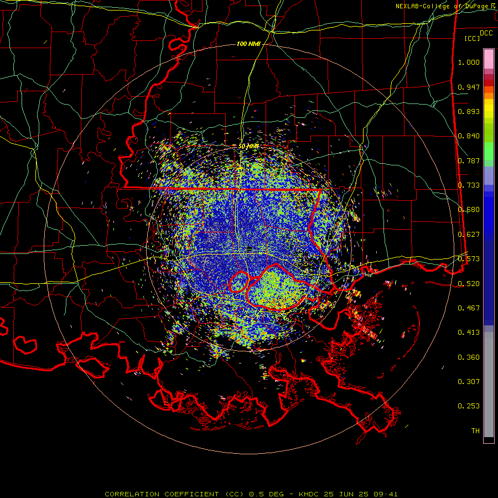The height and width of the screenshot is (498, 498).
Task: Click the 0.947 scale value
Action: (x=469, y=87)
